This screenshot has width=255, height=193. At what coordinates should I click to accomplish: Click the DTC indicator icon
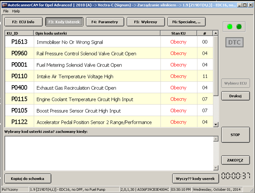(234, 42)
